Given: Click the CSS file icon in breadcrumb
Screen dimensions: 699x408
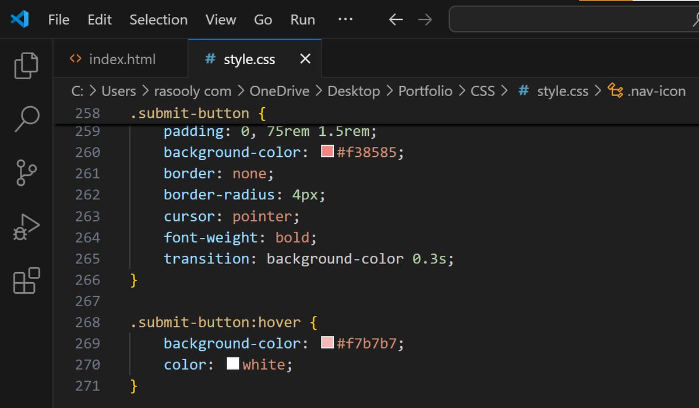Looking at the screenshot, I should pos(524,91).
